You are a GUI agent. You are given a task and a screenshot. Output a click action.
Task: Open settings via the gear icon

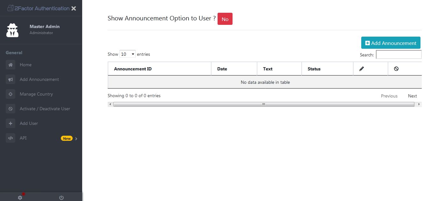20,198
